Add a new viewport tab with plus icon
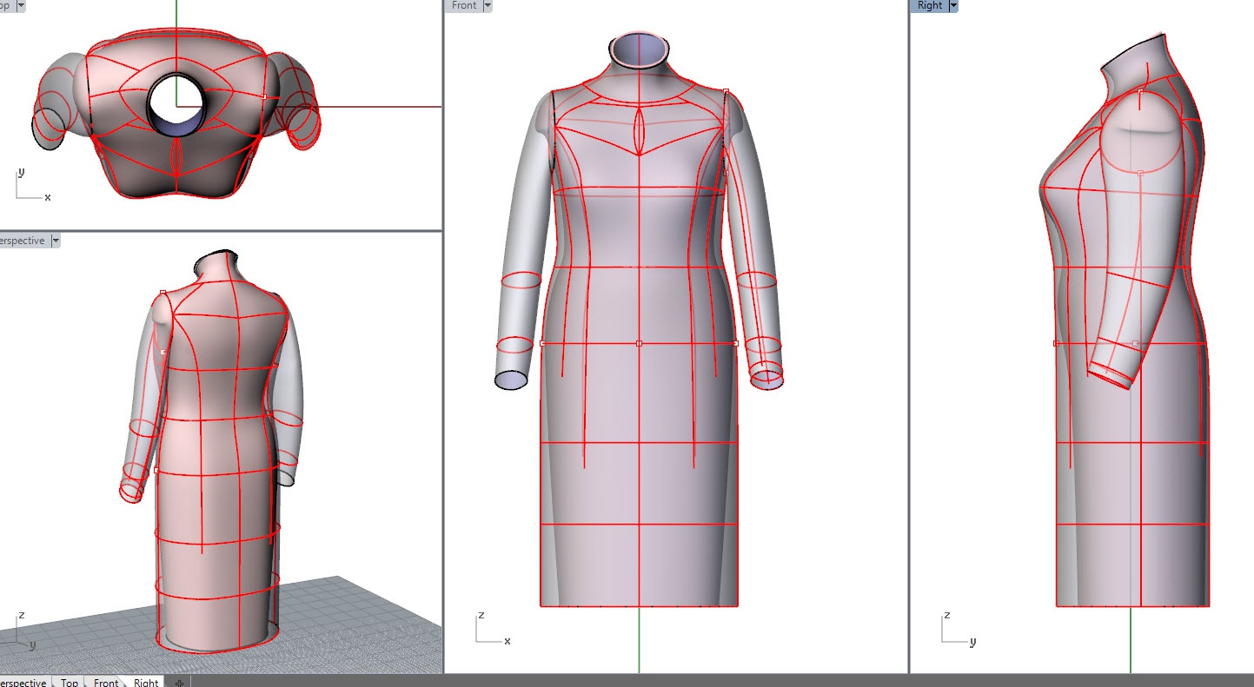 (x=179, y=682)
